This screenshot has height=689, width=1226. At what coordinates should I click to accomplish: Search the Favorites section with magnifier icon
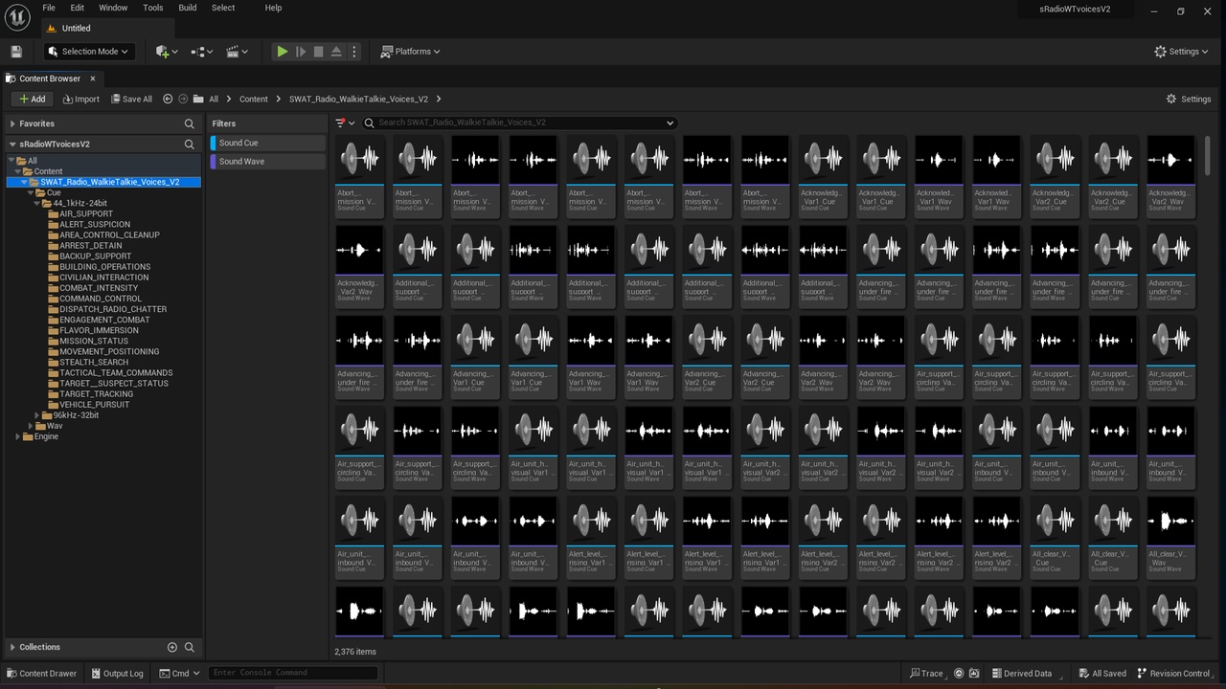[190, 123]
